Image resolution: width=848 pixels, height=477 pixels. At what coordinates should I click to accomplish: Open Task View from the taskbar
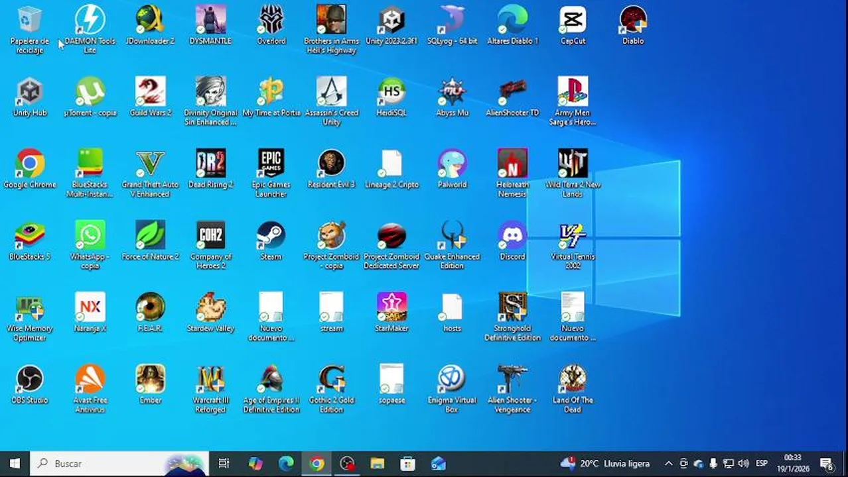click(224, 464)
